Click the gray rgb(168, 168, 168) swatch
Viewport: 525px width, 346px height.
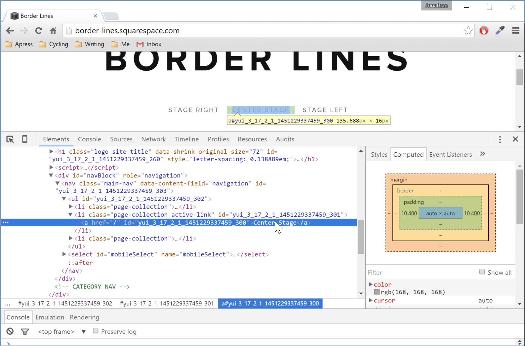pos(377,292)
